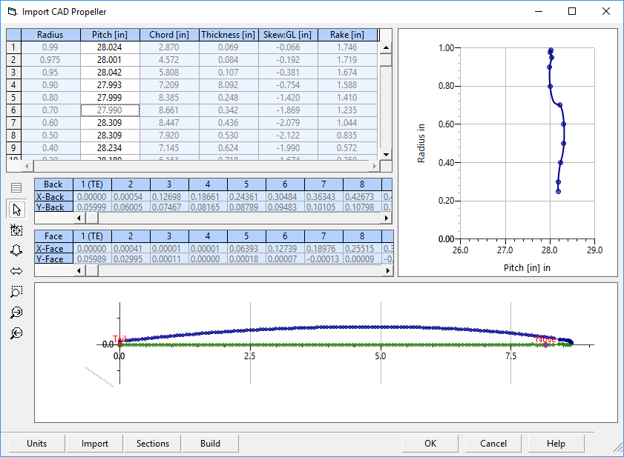The width and height of the screenshot is (624, 457).
Task: Click the zoom out magnifier icon
Action: pos(16,333)
